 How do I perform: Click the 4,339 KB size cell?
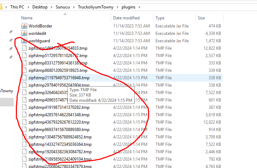[213, 33]
